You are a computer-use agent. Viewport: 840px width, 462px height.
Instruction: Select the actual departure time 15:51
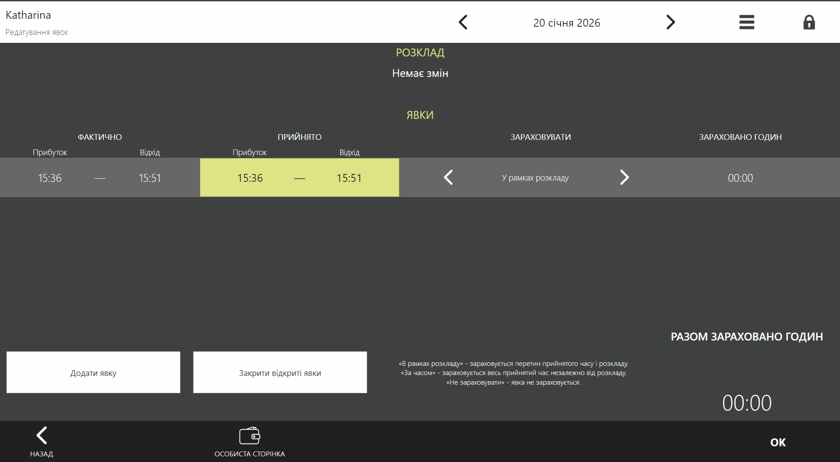click(x=150, y=178)
